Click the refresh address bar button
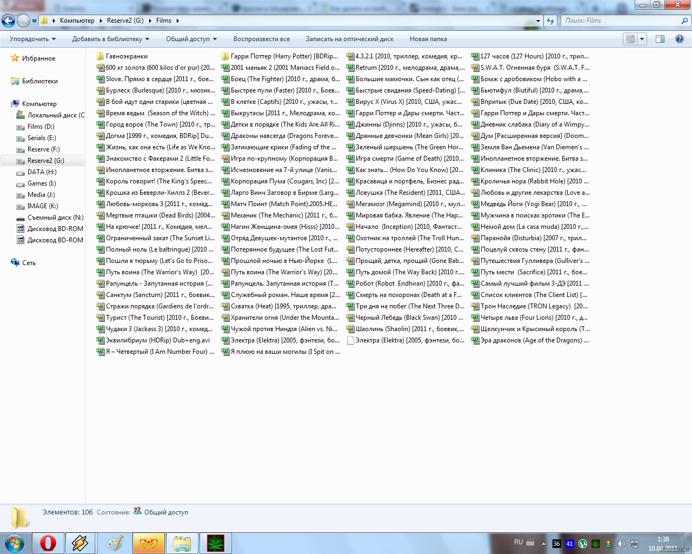Screen dimensions: 692x554 tap(550, 21)
